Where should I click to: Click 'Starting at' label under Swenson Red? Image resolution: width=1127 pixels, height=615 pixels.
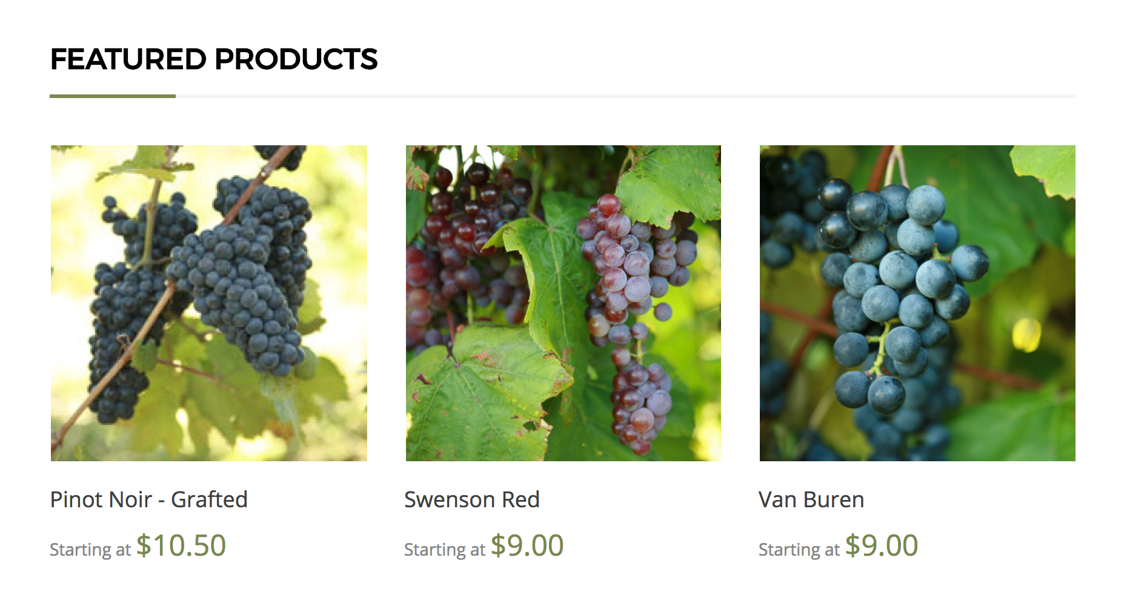pos(445,550)
